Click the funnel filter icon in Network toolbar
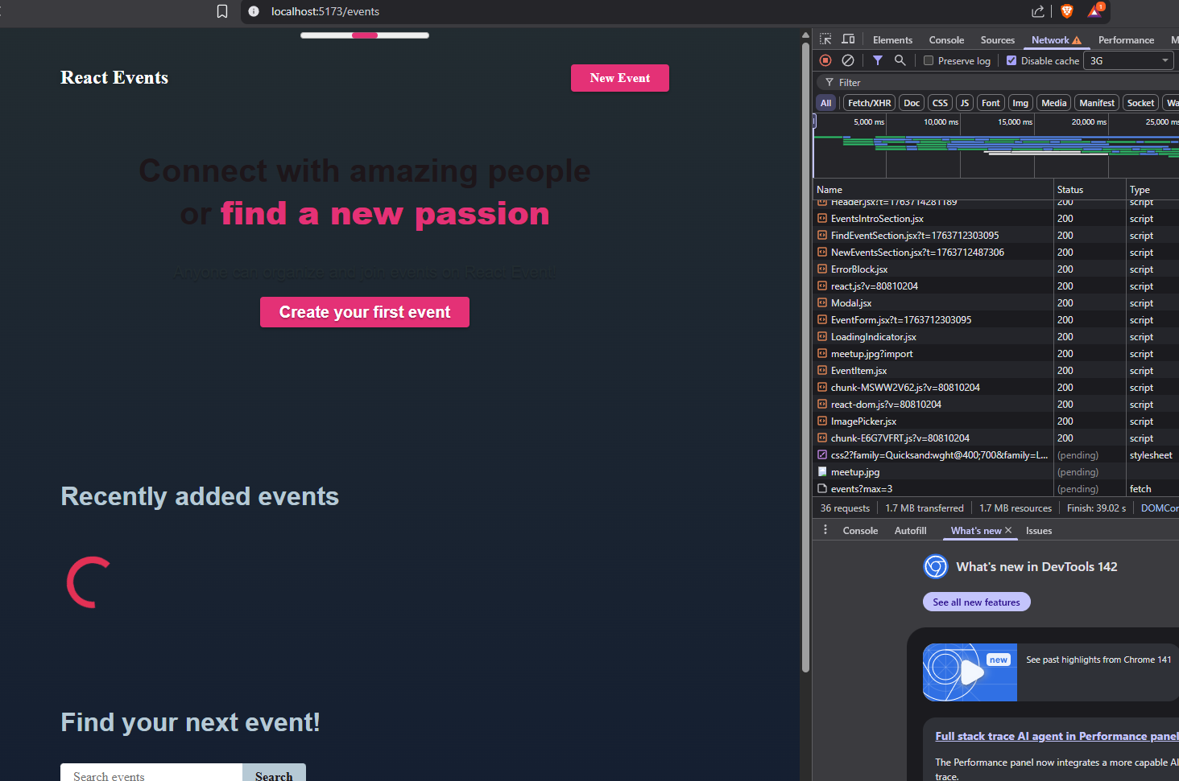Screen dimensions: 1179x781 click(878, 60)
